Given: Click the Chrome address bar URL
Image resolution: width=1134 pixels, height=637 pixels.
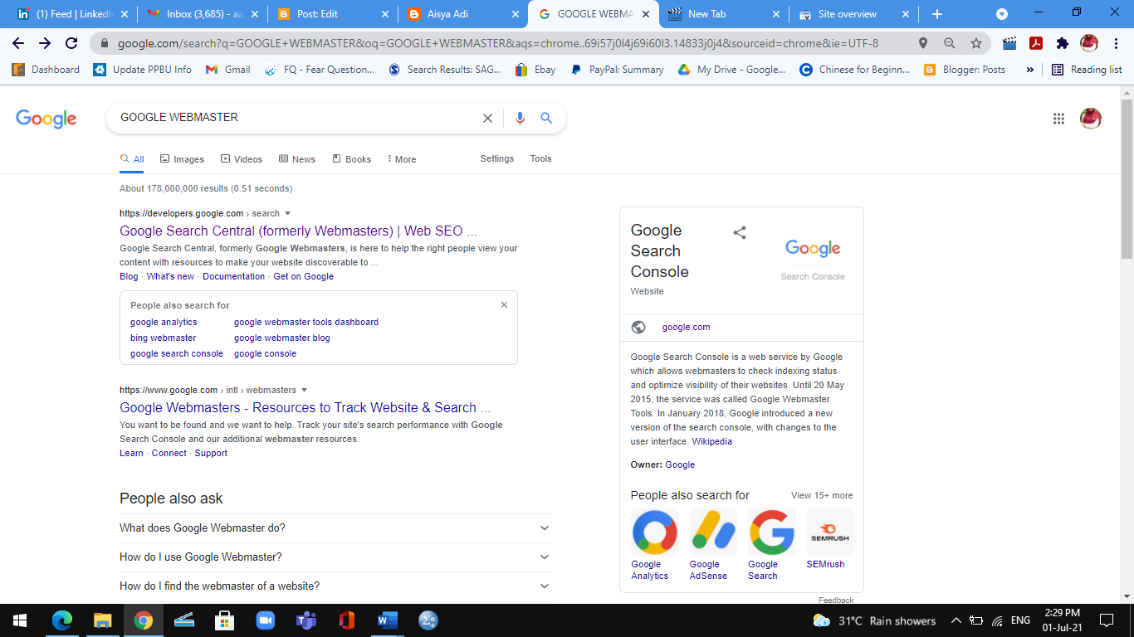Looking at the screenshot, I should 498,43.
